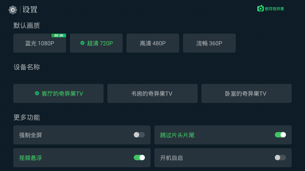This screenshot has height=171, width=305.
Task: Select 蓝光 1080P picture quality
Action: coord(40,44)
